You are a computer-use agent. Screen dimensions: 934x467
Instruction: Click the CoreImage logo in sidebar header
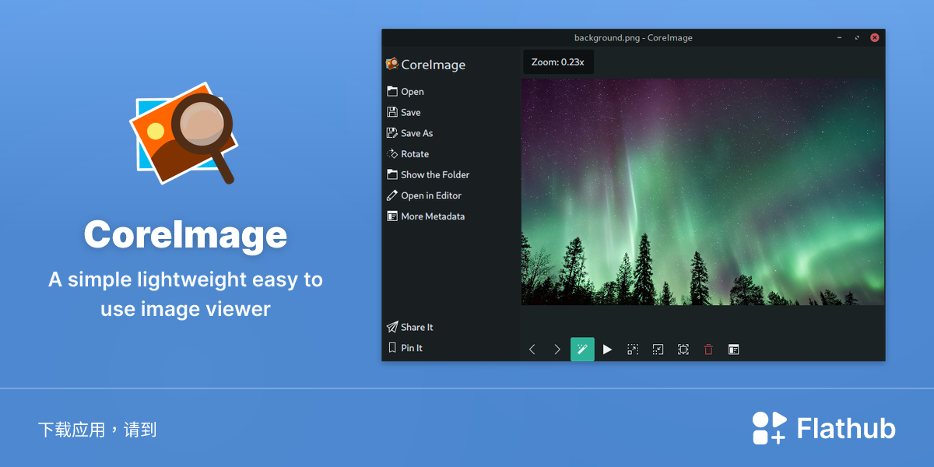click(x=392, y=64)
